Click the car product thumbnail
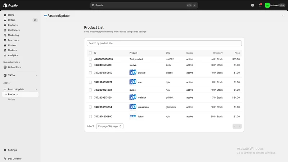 click(133, 82)
